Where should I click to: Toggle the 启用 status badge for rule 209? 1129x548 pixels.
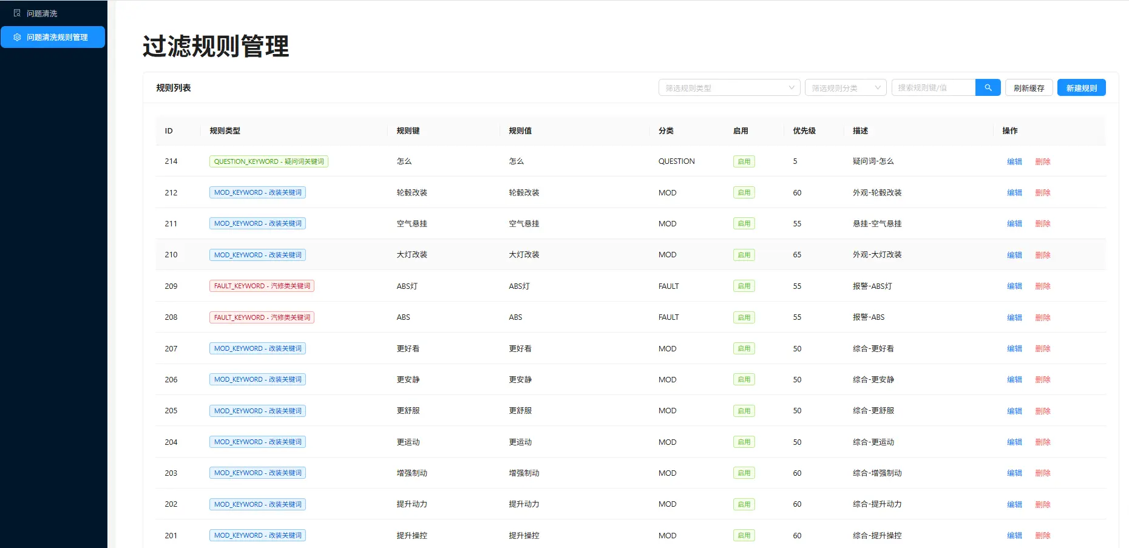(x=744, y=286)
